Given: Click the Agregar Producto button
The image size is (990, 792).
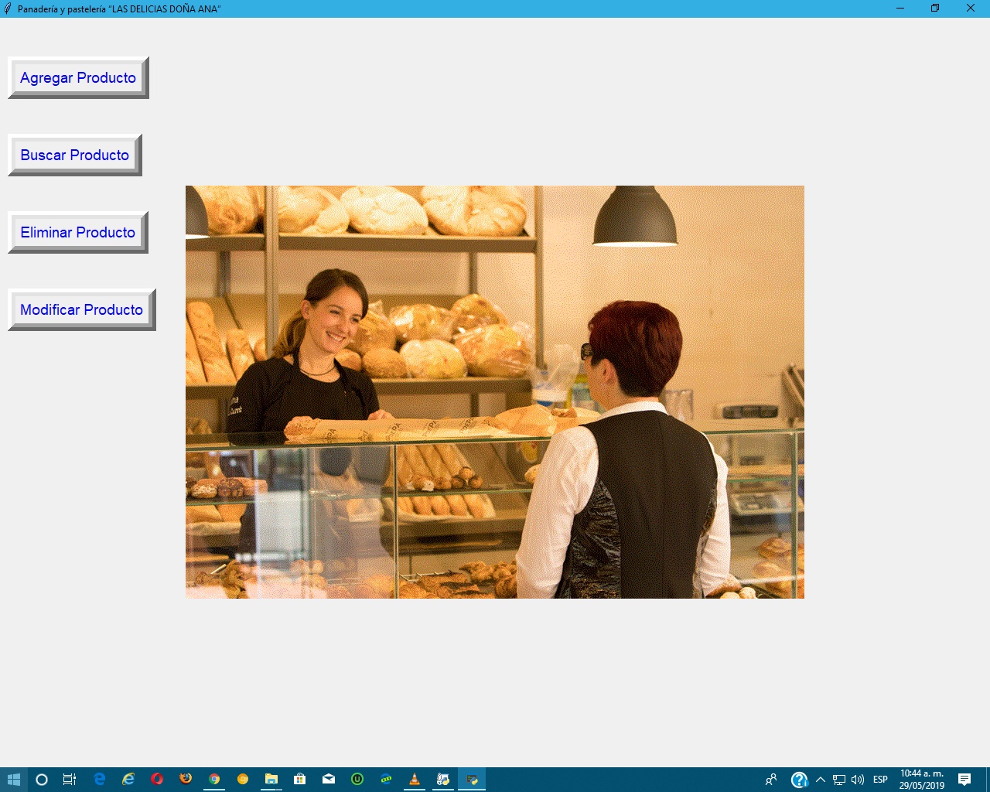Looking at the screenshot, I should (x=78, y=77).
